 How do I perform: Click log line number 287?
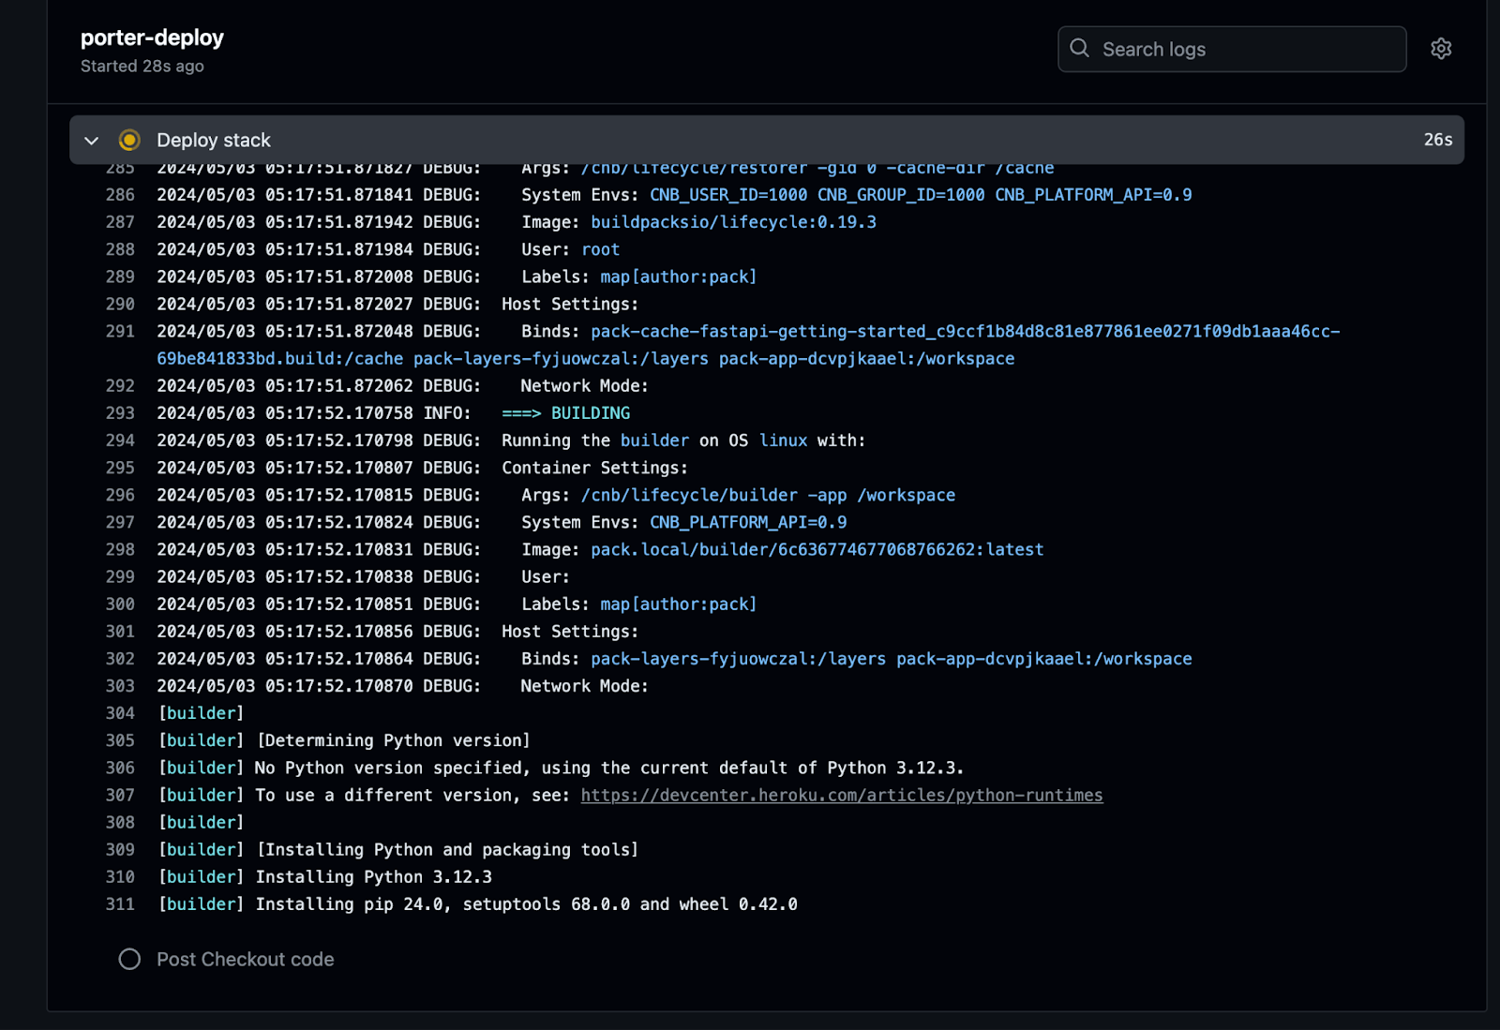click(120, 222)
